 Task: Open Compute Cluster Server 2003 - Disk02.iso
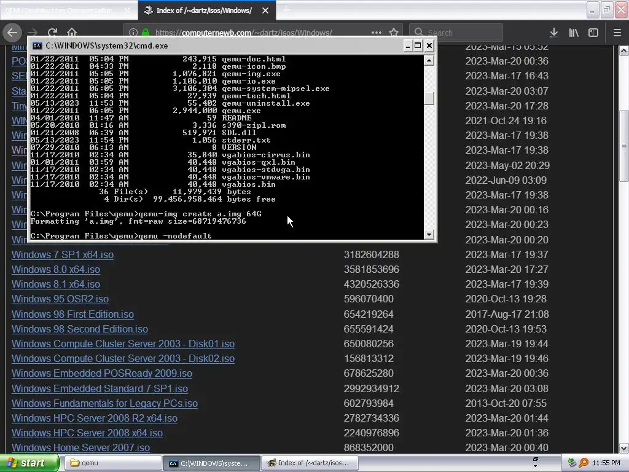pyautogui.click(x=123, y=358)
